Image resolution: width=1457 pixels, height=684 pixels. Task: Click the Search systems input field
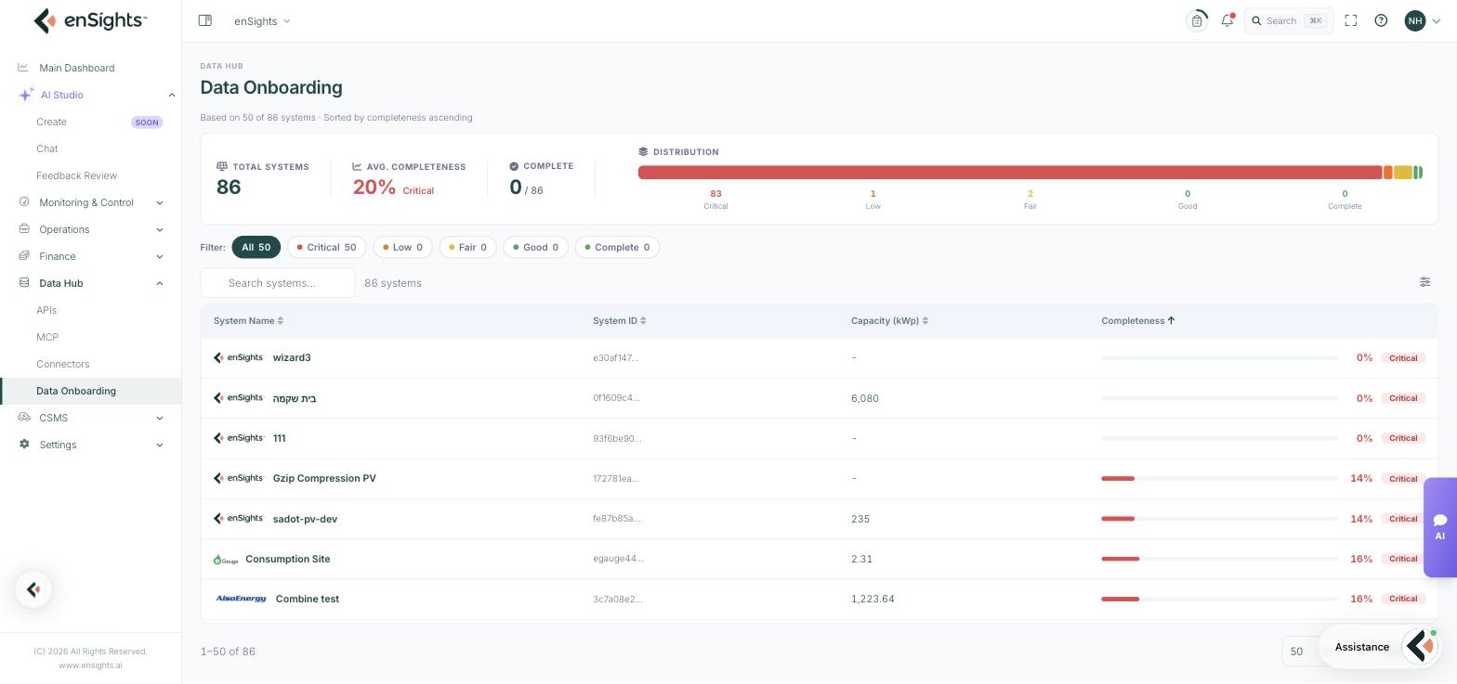278,283
